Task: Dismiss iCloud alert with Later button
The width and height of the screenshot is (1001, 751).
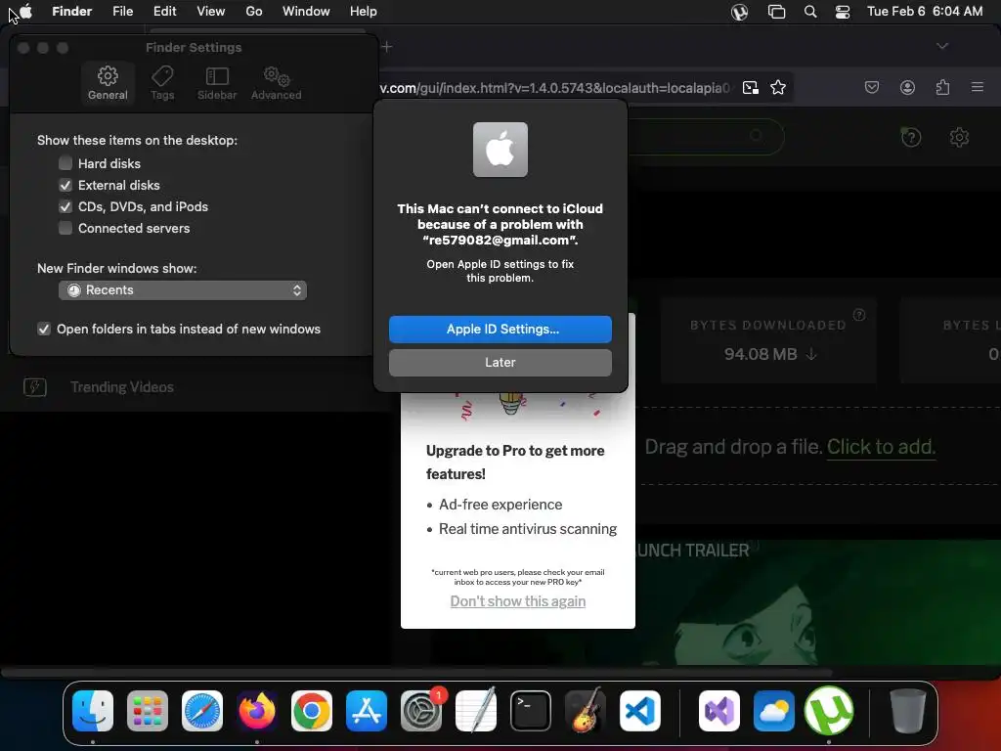Action: pos(500,362)
